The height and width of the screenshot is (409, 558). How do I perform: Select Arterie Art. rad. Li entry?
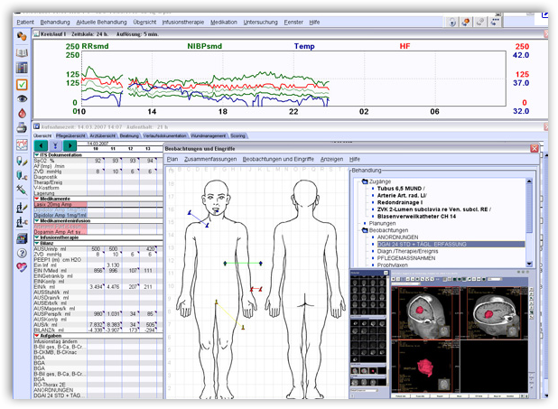[x=402, y=195]
